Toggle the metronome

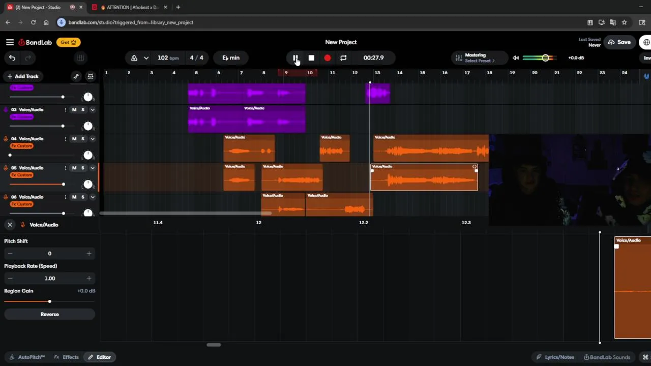(134, 58)
